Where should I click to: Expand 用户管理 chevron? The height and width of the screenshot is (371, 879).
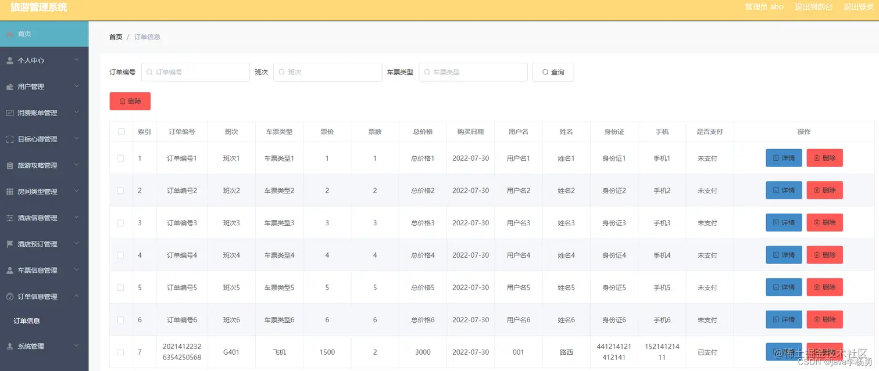[77, 86]
